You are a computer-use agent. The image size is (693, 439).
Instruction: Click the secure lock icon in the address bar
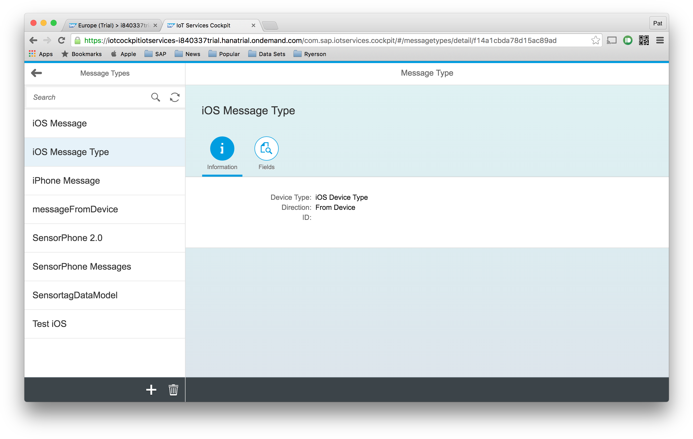click(78, 40)
